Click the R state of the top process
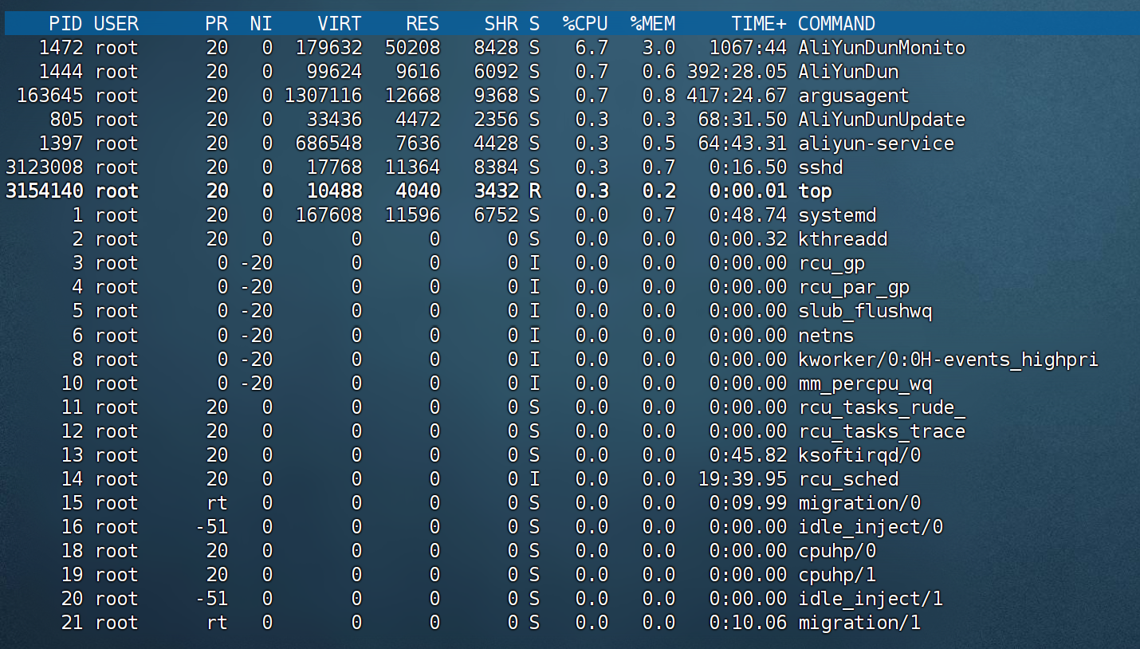Image resolution: width=1140 pixels, height=649 pixels. 534,191
